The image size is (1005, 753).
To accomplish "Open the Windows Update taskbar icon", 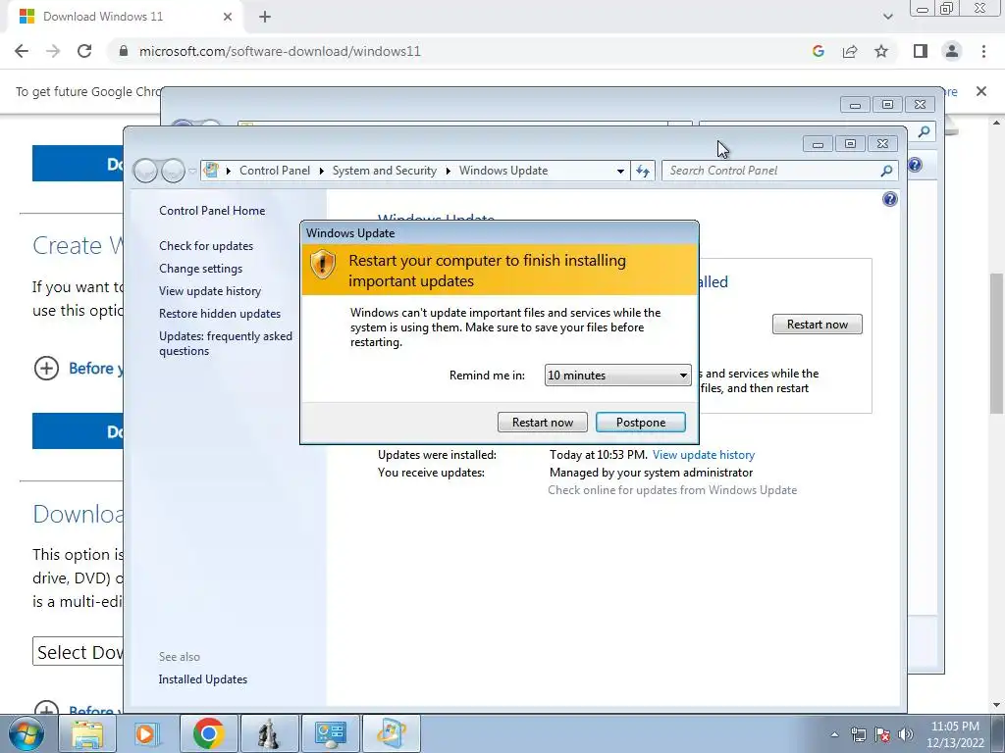I will [391, 733].
